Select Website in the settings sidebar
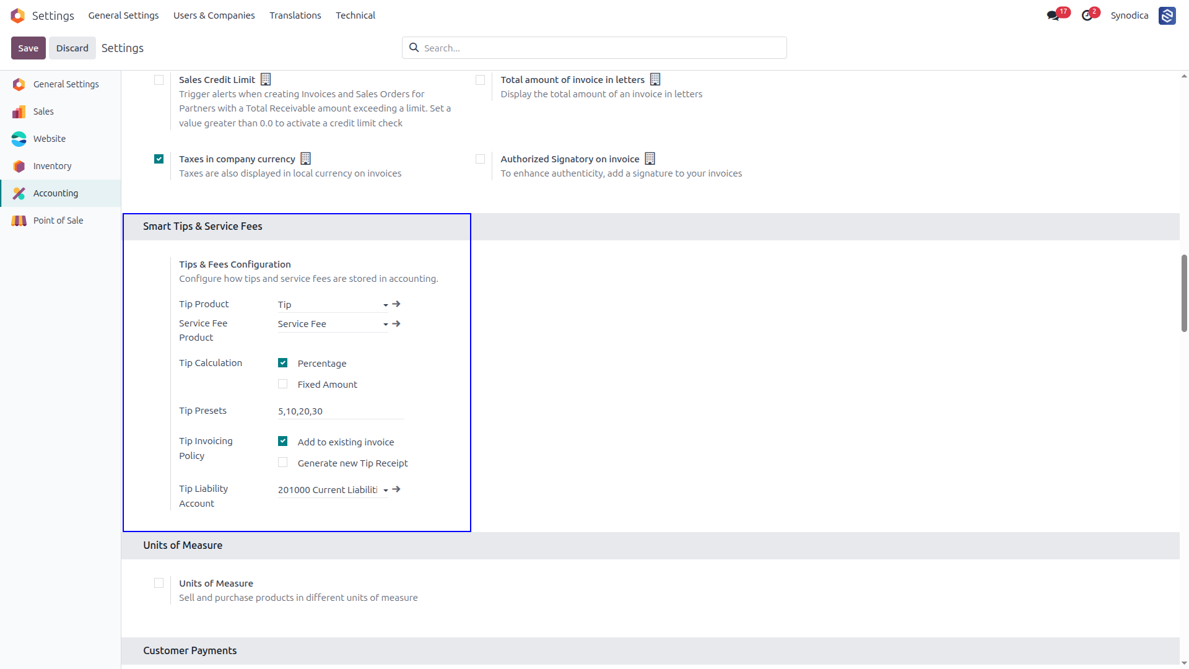The width and height of the screenshot is (1189, 669). pos(61,139)
